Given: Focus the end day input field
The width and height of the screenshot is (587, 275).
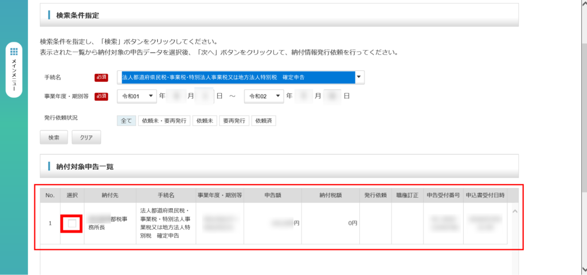Looking at the screenshot, I should coord(332,95).
